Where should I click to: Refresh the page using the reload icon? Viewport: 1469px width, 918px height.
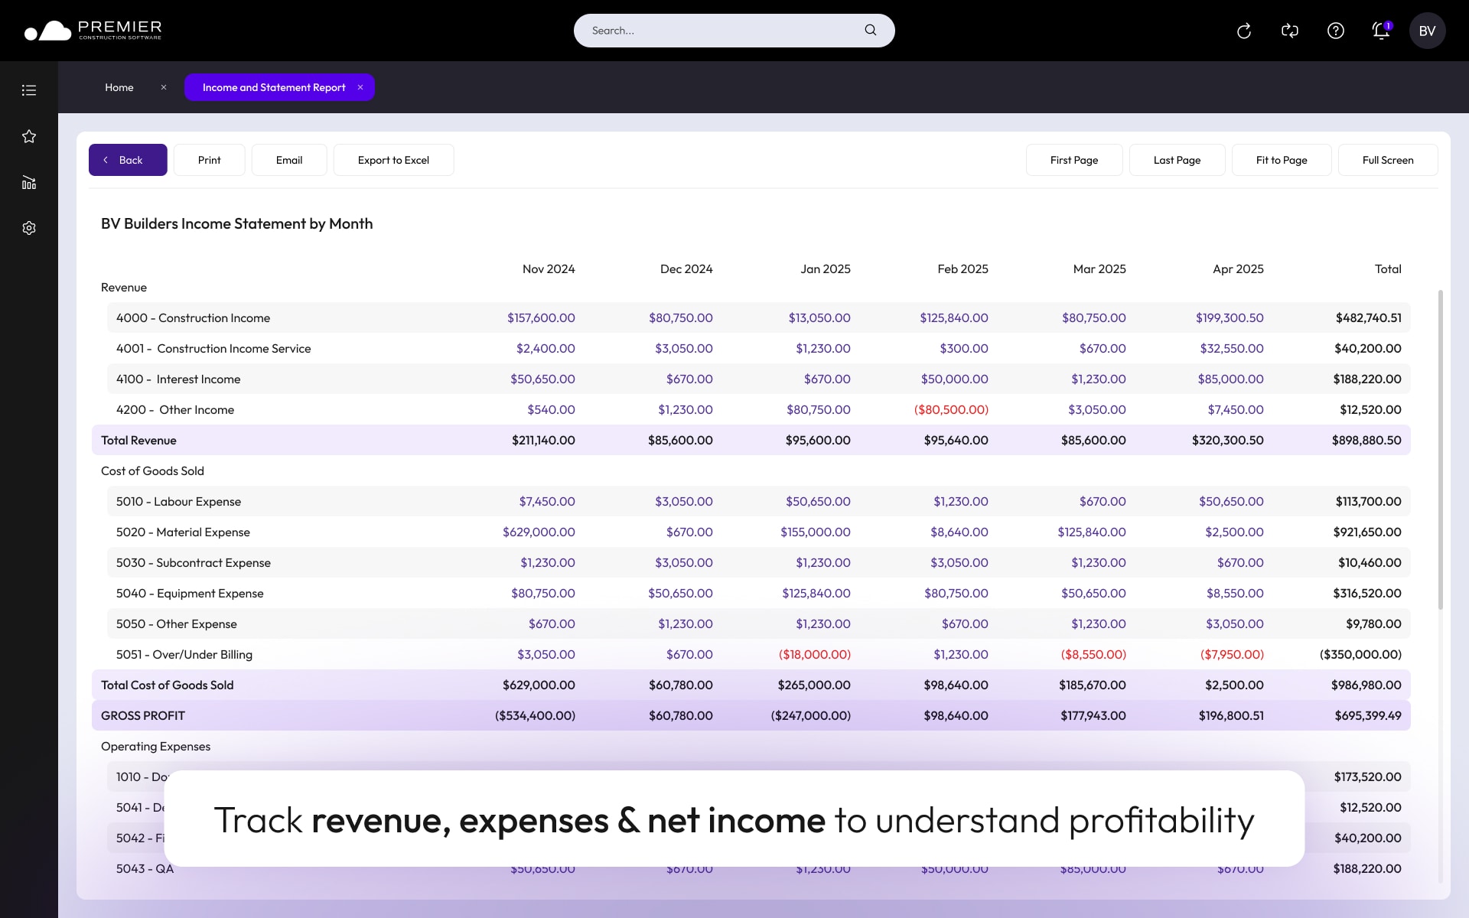(x=1243, y=31)
